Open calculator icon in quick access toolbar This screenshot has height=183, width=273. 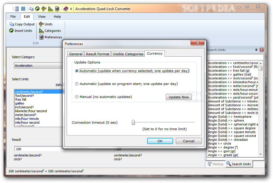coord(17,9)
